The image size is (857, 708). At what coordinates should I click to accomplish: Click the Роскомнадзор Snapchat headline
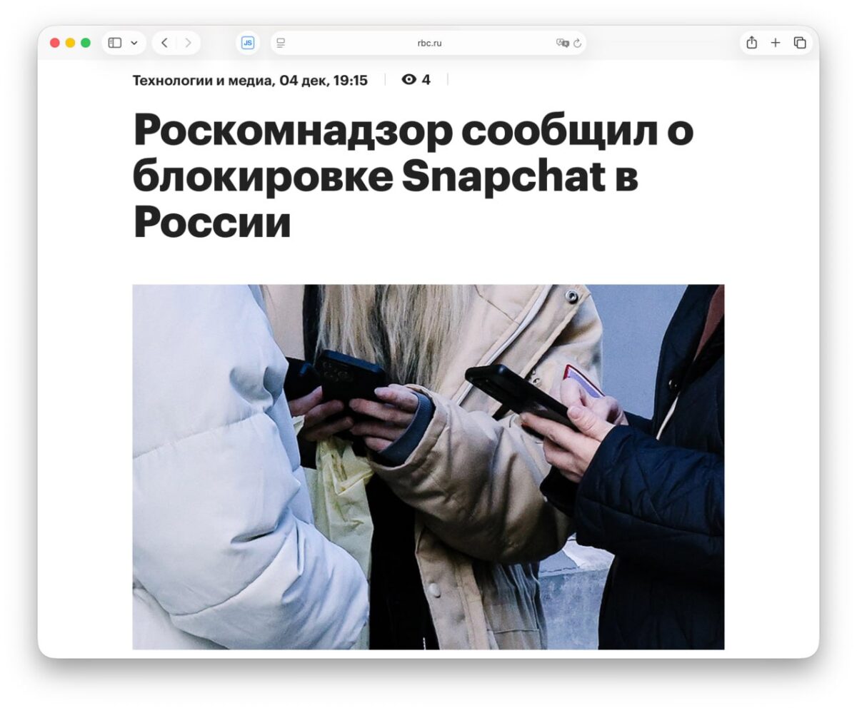pos(413,176)
